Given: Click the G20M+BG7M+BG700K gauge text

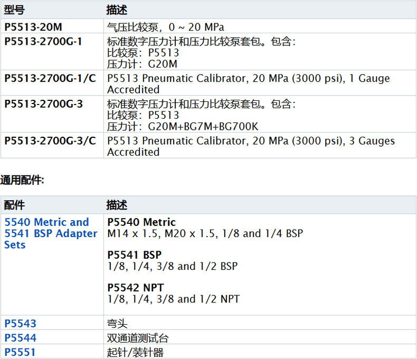Looking at the screenshot, I should click(203, 126).
